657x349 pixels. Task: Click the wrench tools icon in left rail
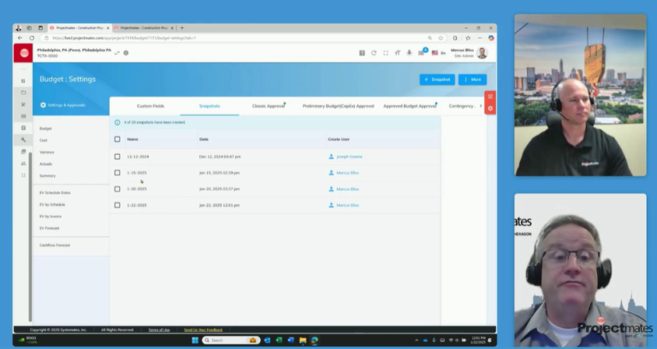tap(23, 140)
